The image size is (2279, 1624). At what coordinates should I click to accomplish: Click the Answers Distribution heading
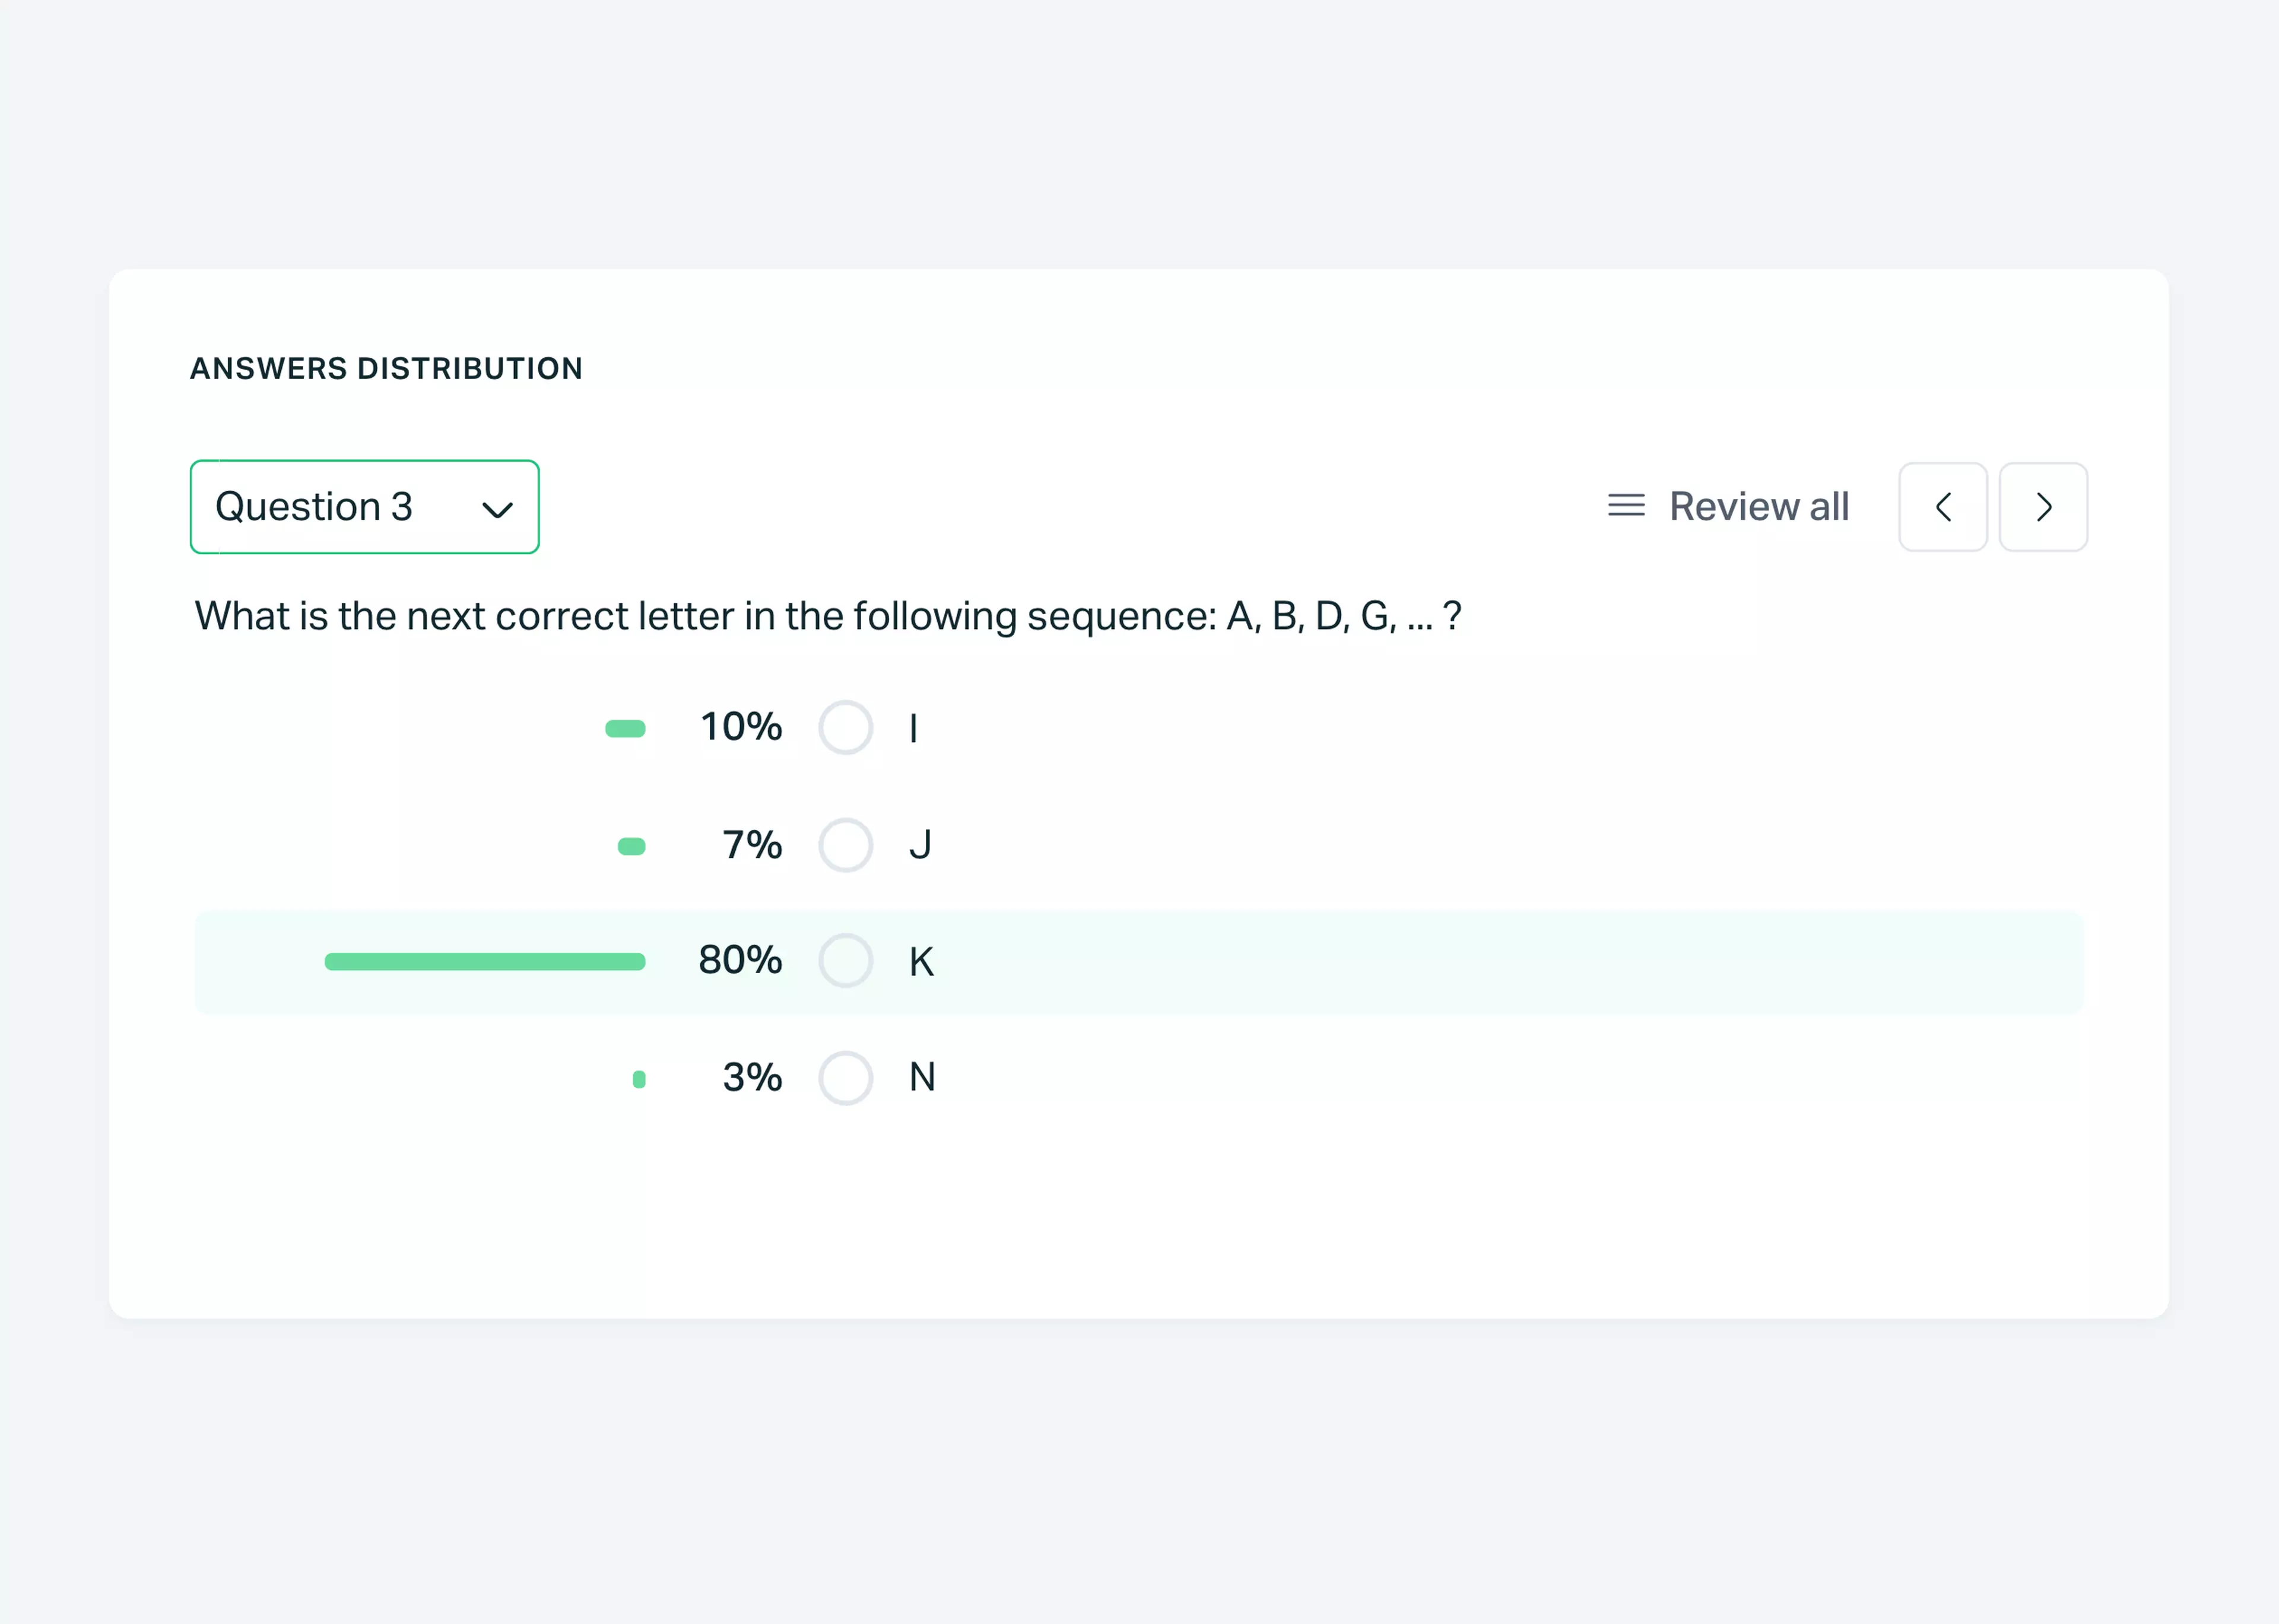pyautogui.click(x=386, y=369)
